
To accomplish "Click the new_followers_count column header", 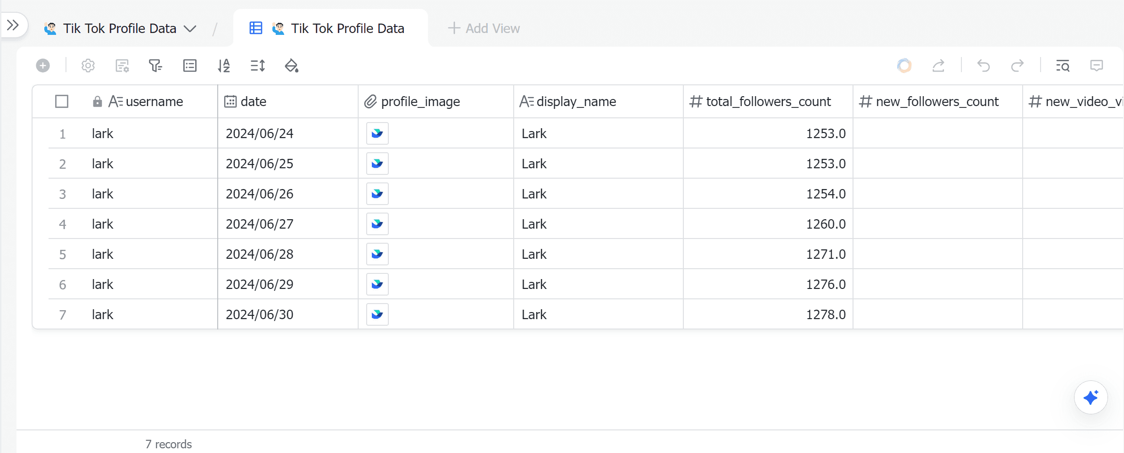I will (x=938, y=101).
